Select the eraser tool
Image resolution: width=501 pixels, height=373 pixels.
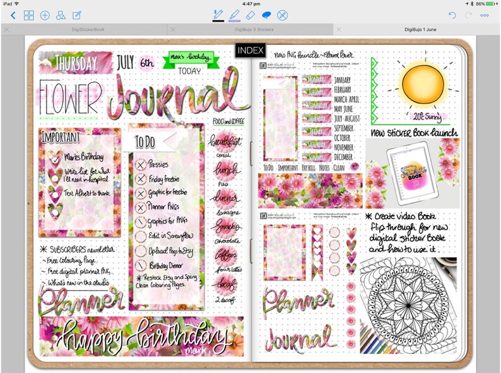click(x=250, y=15)
